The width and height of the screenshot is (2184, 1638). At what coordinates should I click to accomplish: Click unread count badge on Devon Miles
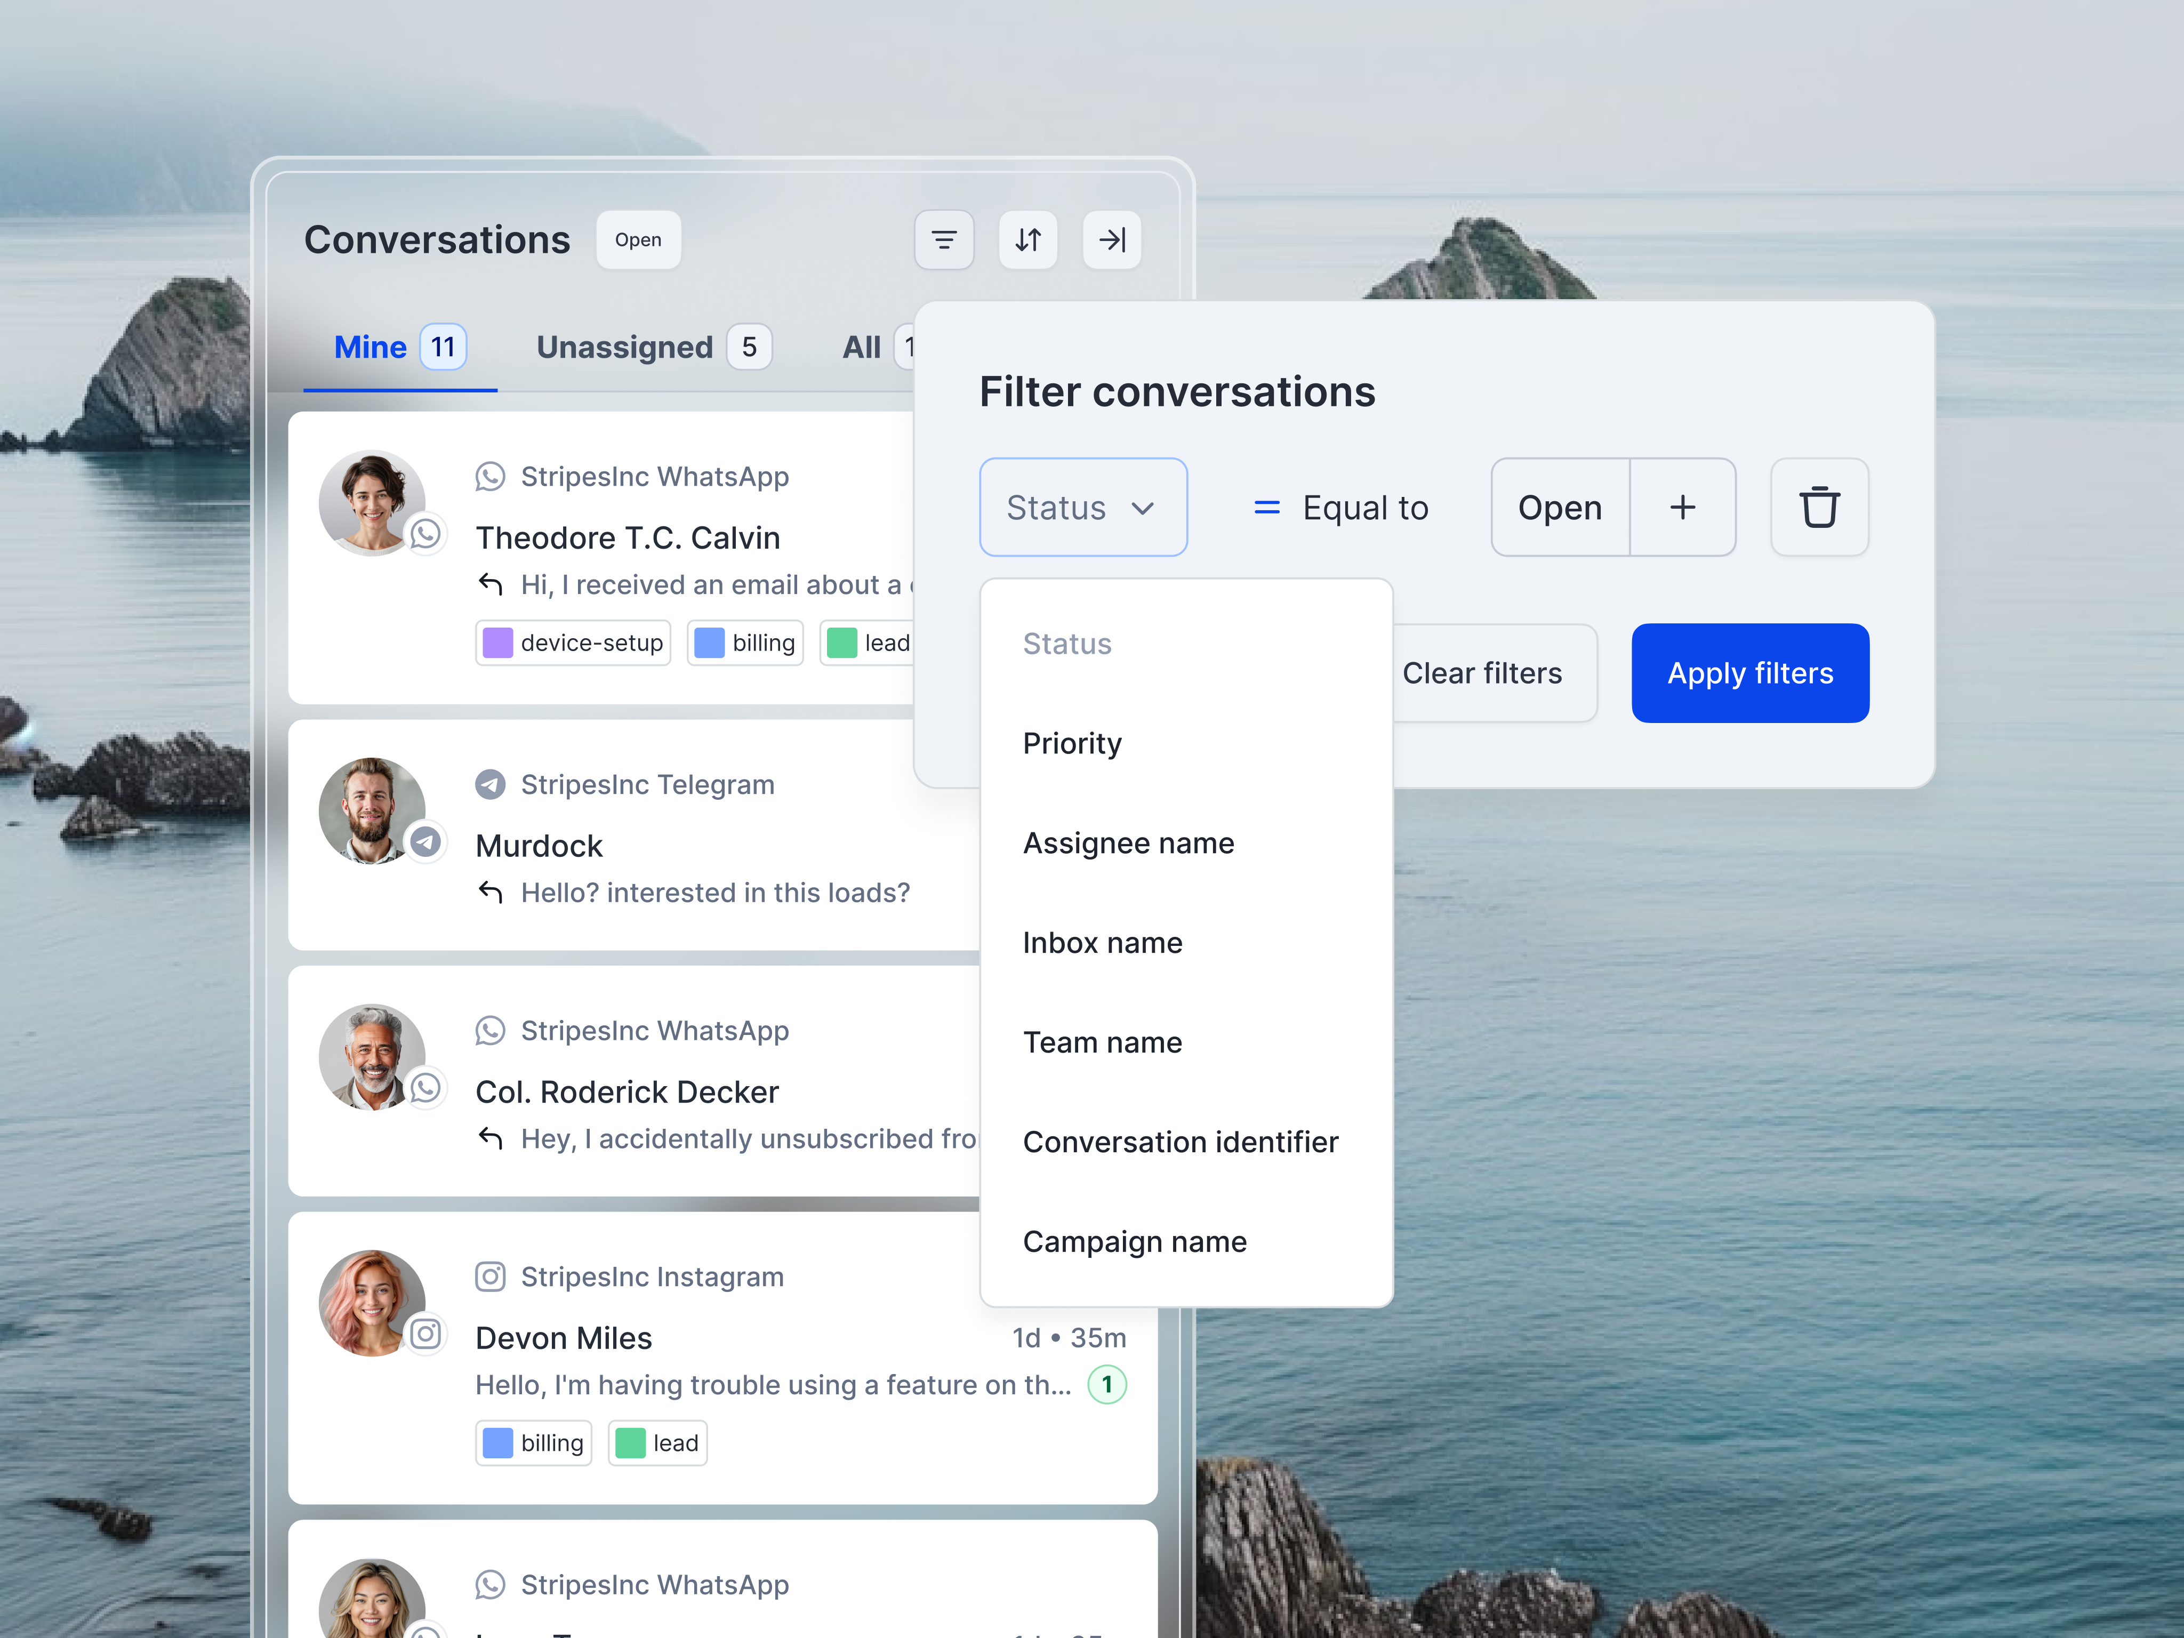click(1107, 1384)
